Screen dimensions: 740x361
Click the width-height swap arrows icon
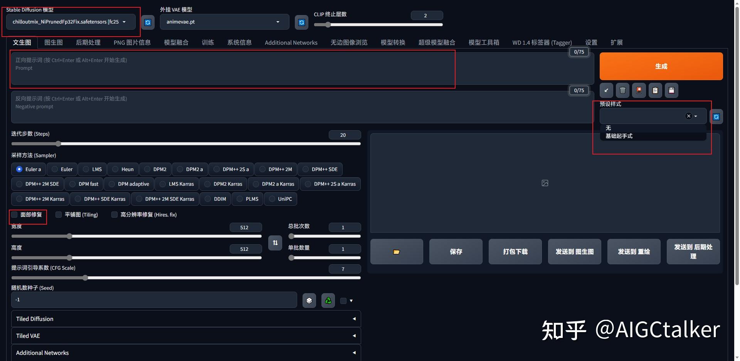pyautogui.click(x=275, y=243)
